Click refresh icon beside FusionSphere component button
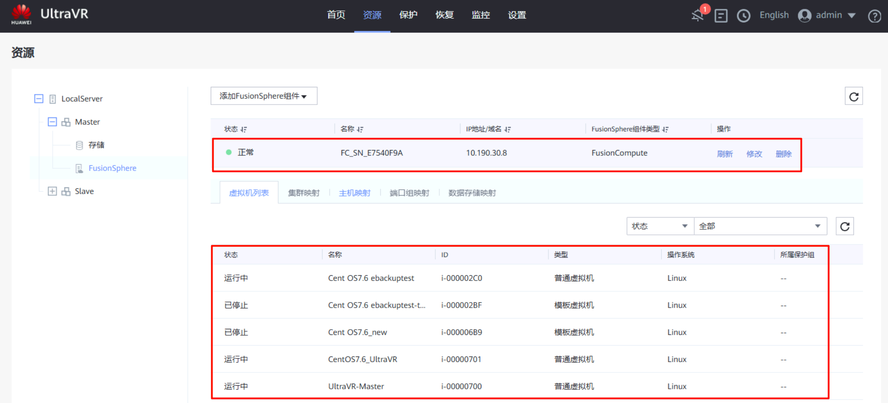 854,96
